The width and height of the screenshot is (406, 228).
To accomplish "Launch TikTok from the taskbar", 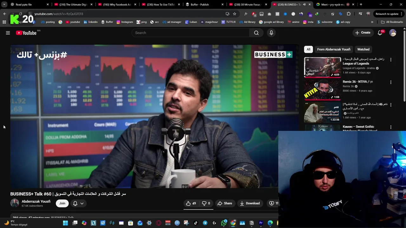I will click(x=196, y=223).
